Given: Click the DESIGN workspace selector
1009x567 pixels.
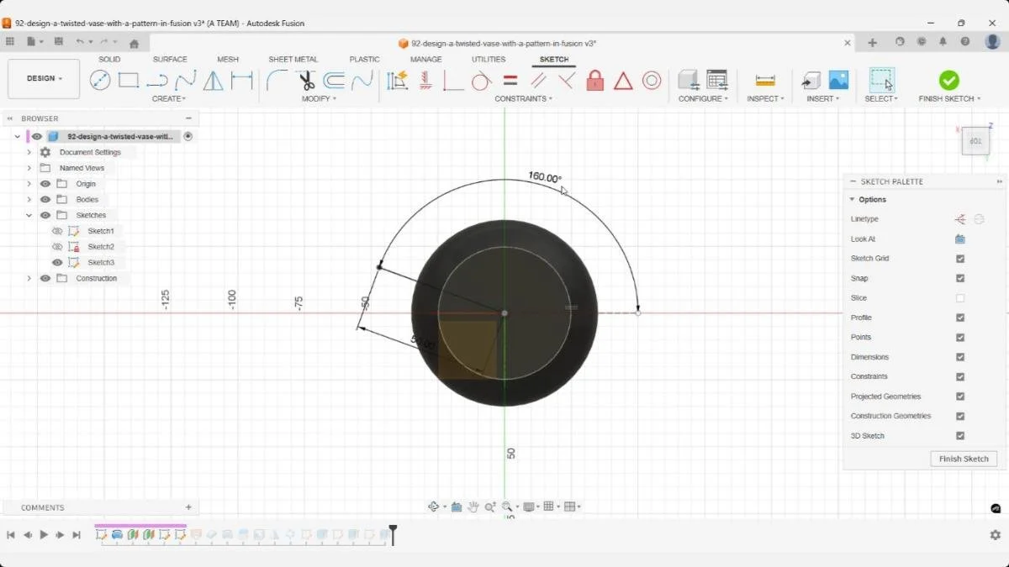Looking at the screenshot, I should coord(43,78).
